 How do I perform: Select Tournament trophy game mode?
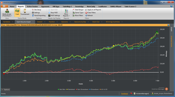click(x=25, y=12)
